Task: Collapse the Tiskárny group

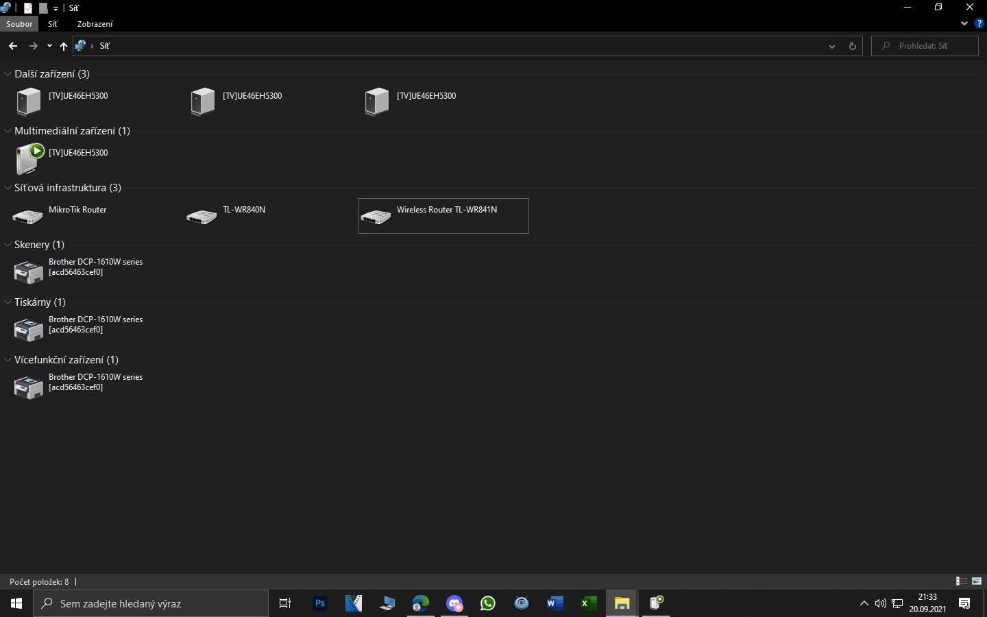Action: (8, 302)
